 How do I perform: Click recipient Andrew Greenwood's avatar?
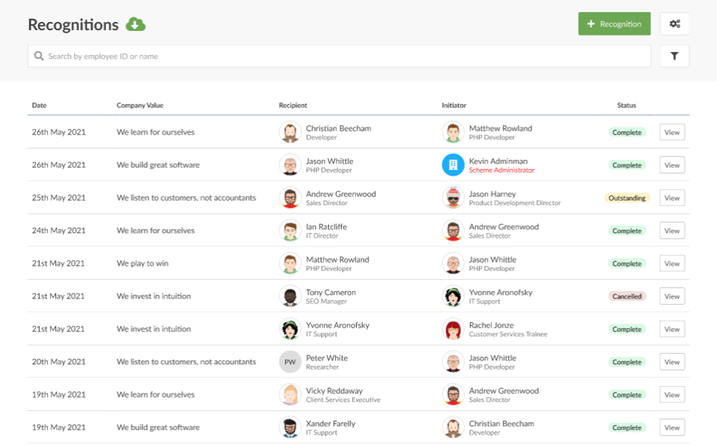pos(290,198)
